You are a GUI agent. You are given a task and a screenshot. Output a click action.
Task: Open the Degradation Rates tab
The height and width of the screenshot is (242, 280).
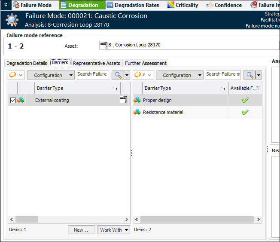tap(133, 5)
